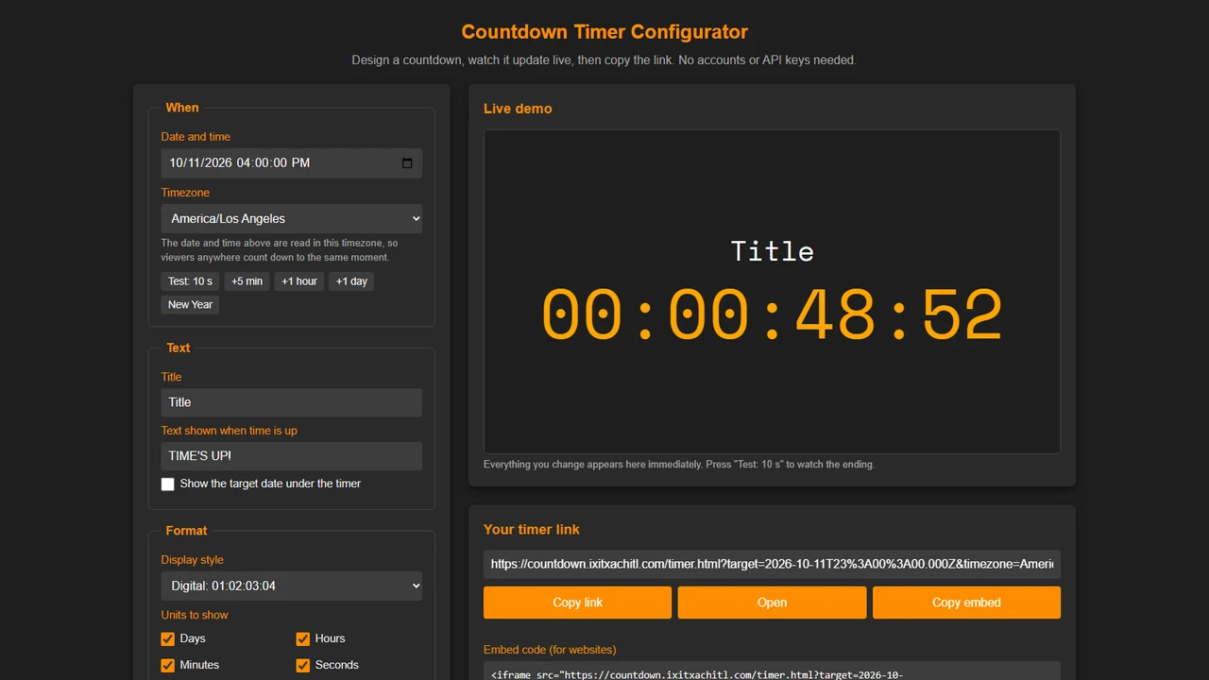Select the timer link URL field
Image resolution: width=1209 pixels, height=680 pixels.
tap(772, 564)
